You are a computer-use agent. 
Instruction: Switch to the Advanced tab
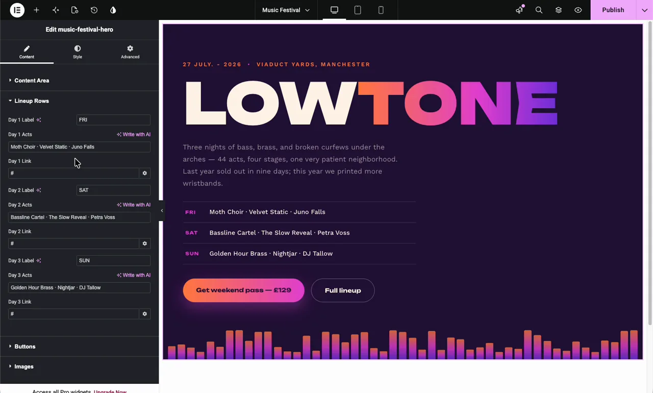[x=130, y=52]
